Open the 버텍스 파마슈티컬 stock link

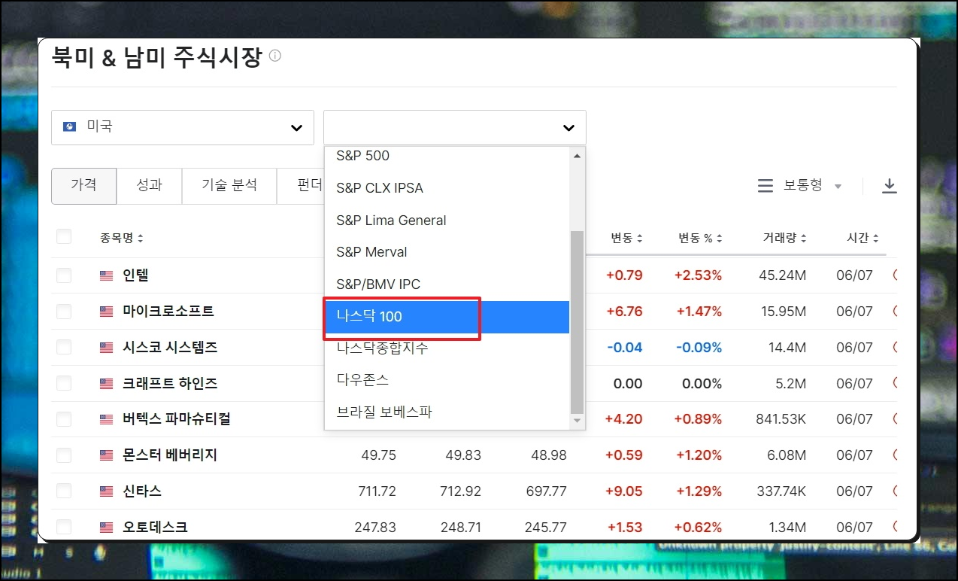point(177,419)
